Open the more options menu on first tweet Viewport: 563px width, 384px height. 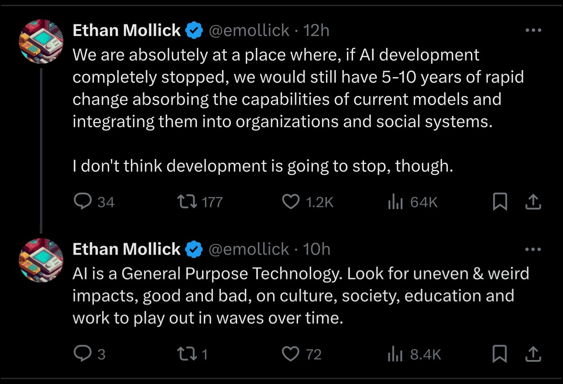click(x=533, y=31)
